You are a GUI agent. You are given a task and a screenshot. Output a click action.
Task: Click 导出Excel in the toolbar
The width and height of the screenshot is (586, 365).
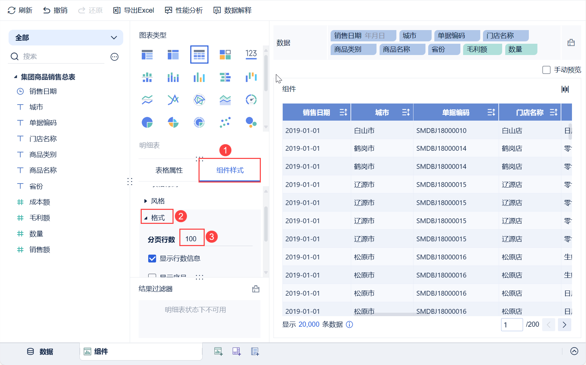coord(133,11)
